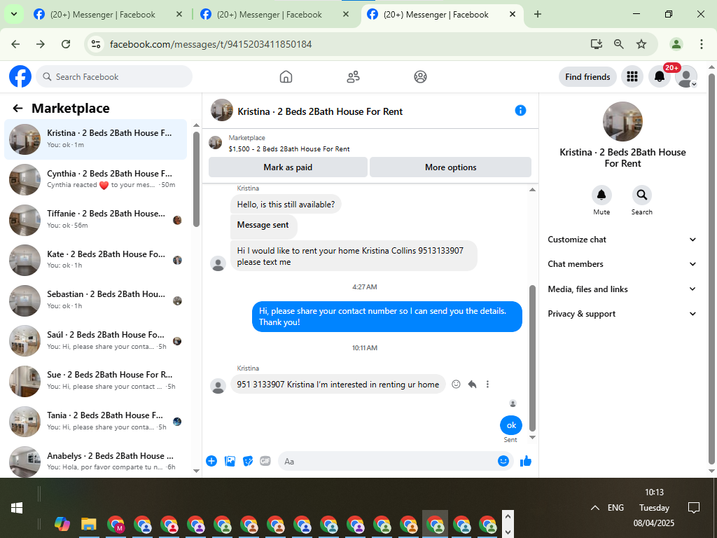Open Tiffanie conversation in list
The width and height of the screenshot is (717, 538).
pos(95,219)
